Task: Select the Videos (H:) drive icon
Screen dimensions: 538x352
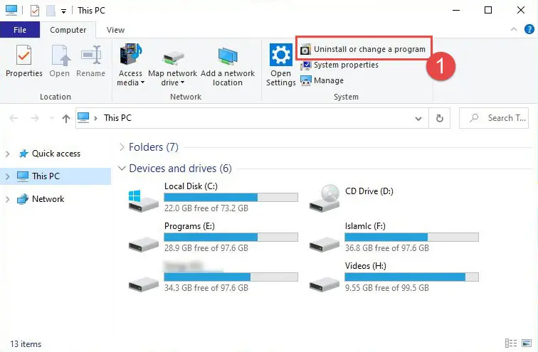Action: 325,284
